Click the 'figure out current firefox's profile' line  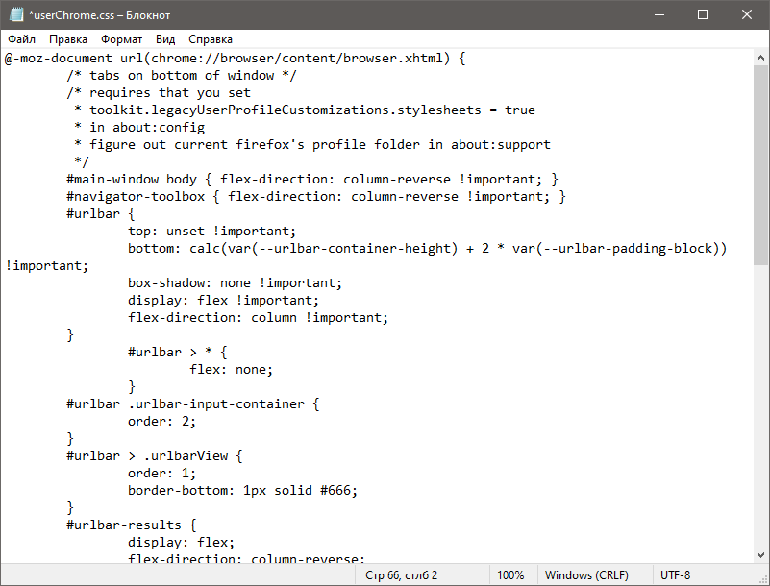[312, 144]
